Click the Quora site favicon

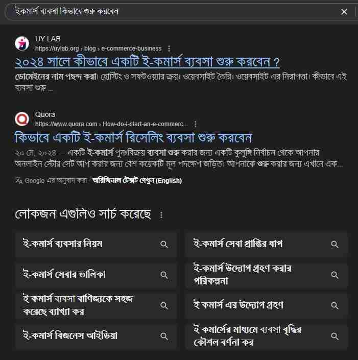22,119
